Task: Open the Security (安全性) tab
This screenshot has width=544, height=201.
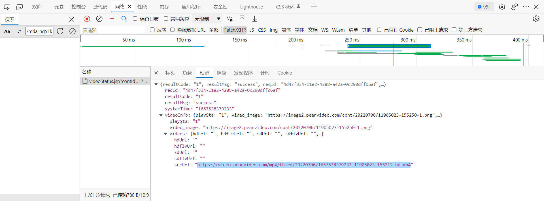Action: click(x=220, y=7)
